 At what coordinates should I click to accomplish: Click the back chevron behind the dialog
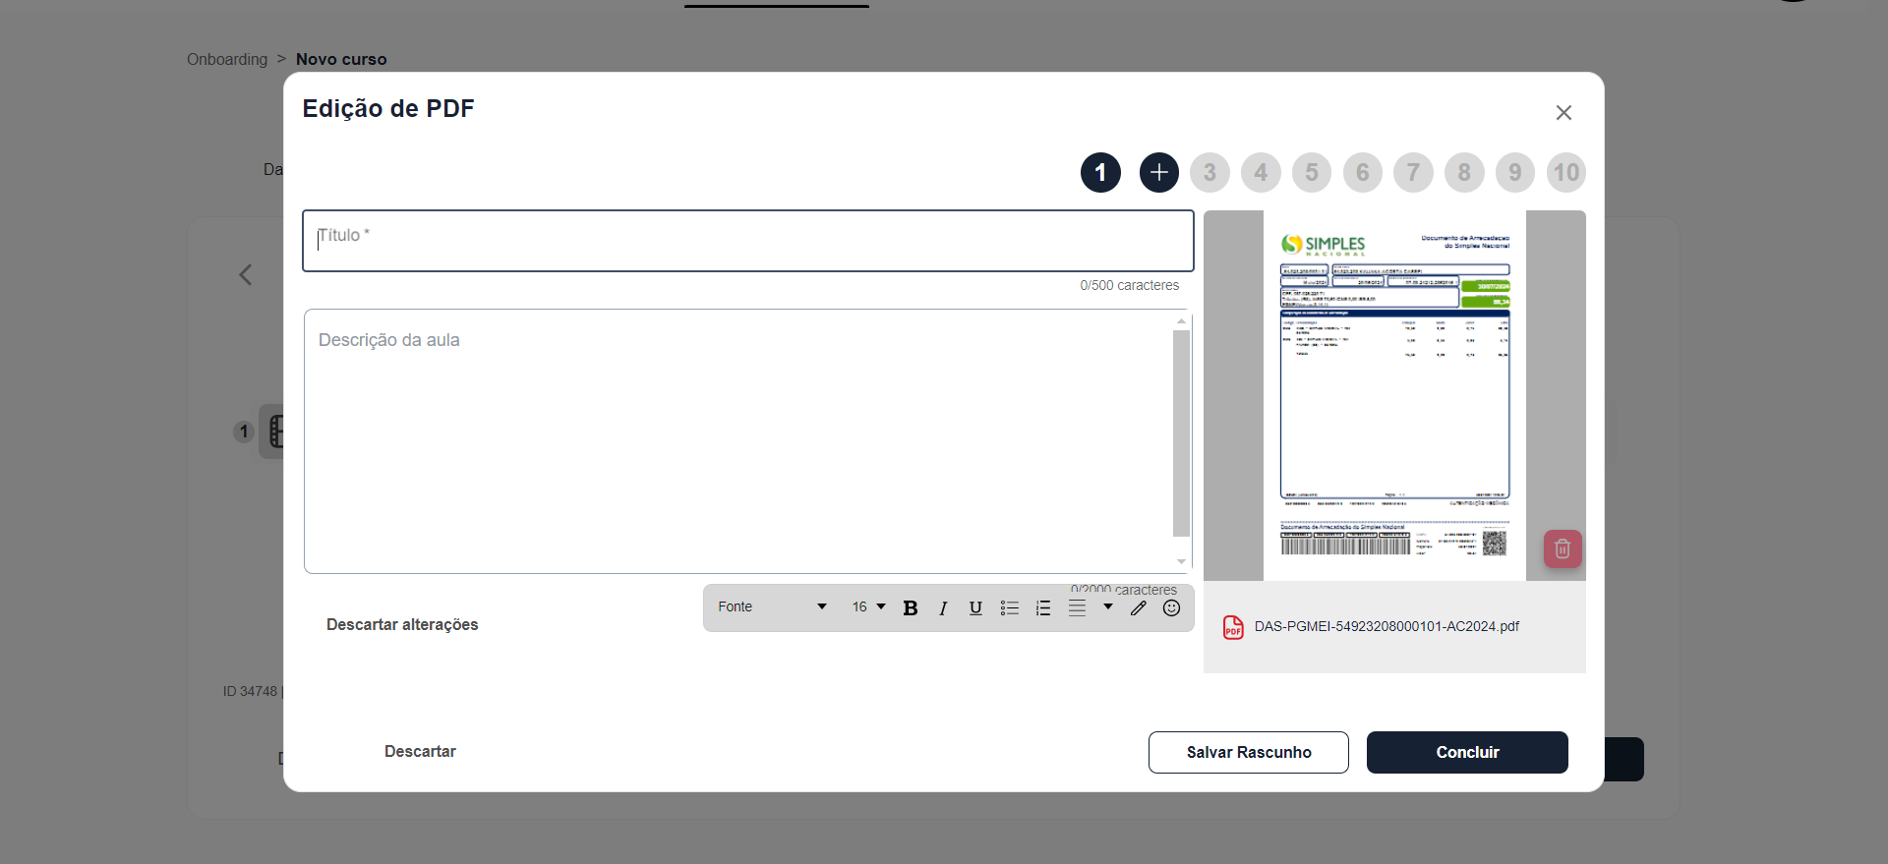point(246,275)
